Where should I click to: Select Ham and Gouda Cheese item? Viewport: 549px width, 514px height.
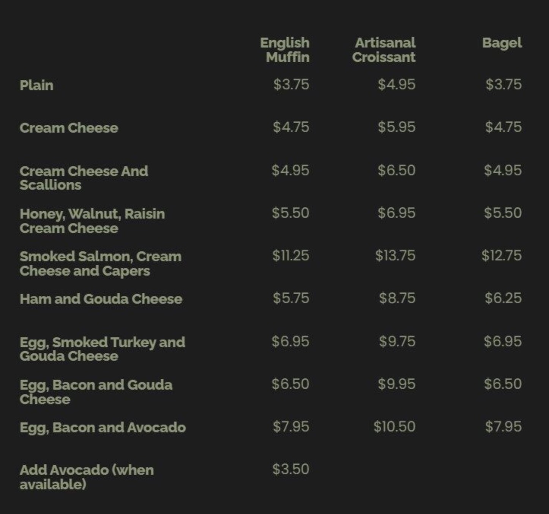click(101, 299)
